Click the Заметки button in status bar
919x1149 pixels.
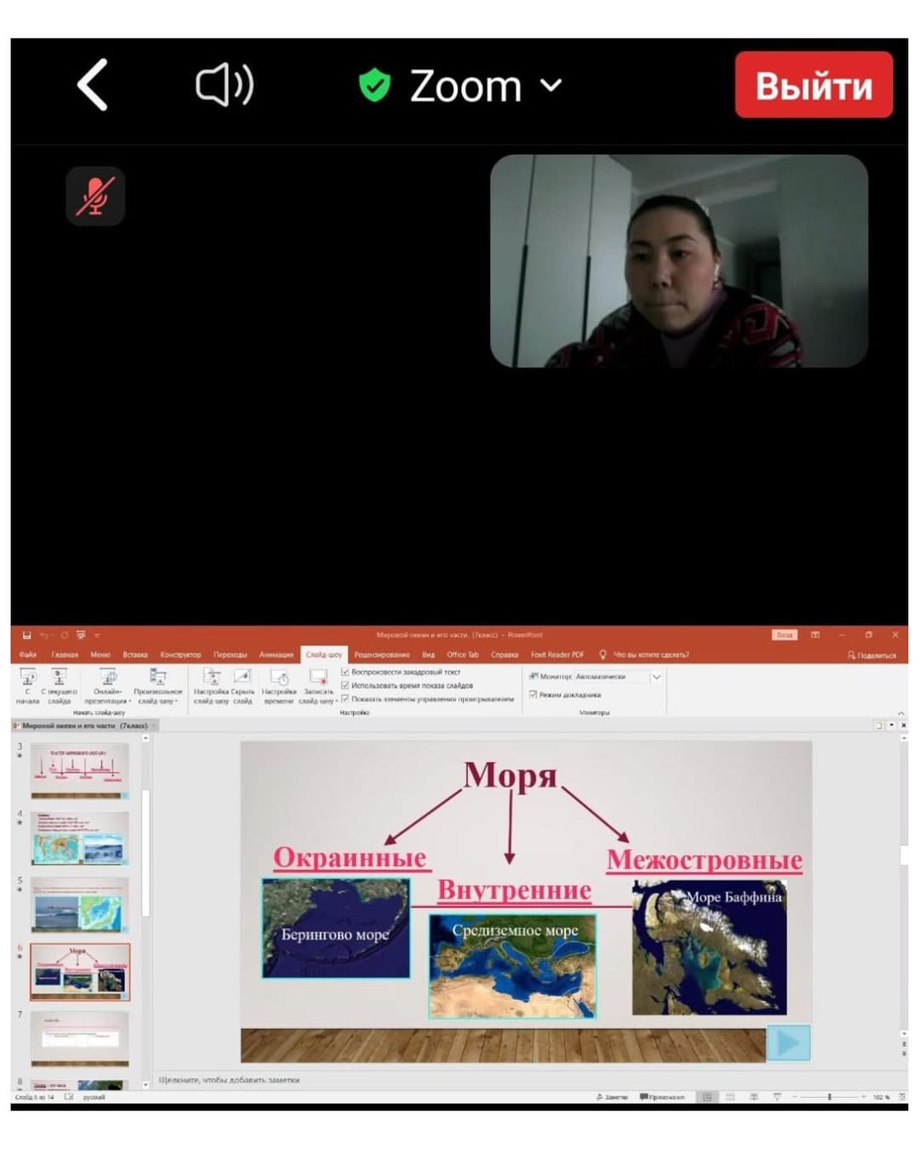click(x=613, y=1097)
